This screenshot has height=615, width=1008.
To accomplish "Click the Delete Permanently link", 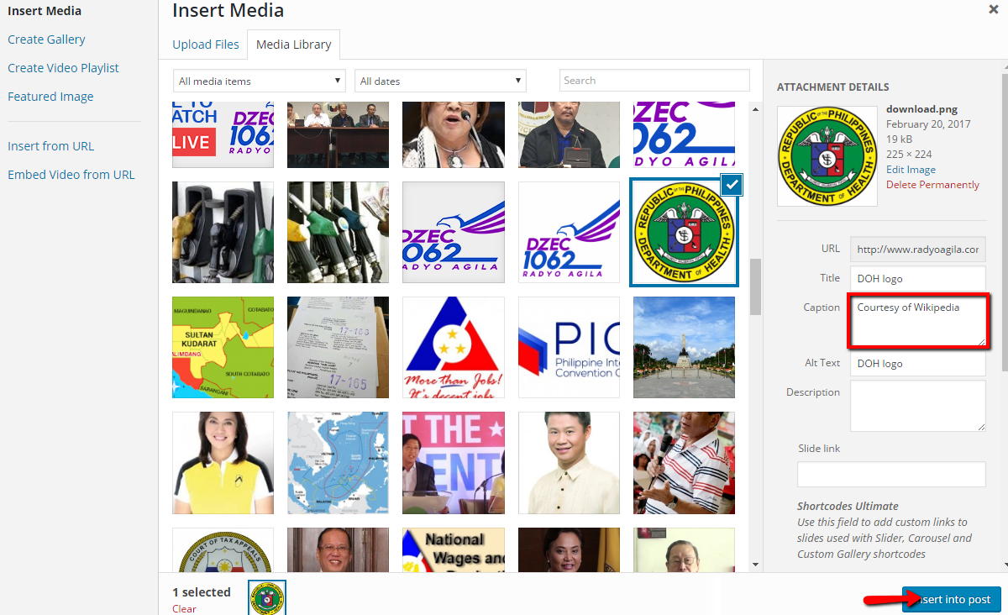I will coord(932,184).
